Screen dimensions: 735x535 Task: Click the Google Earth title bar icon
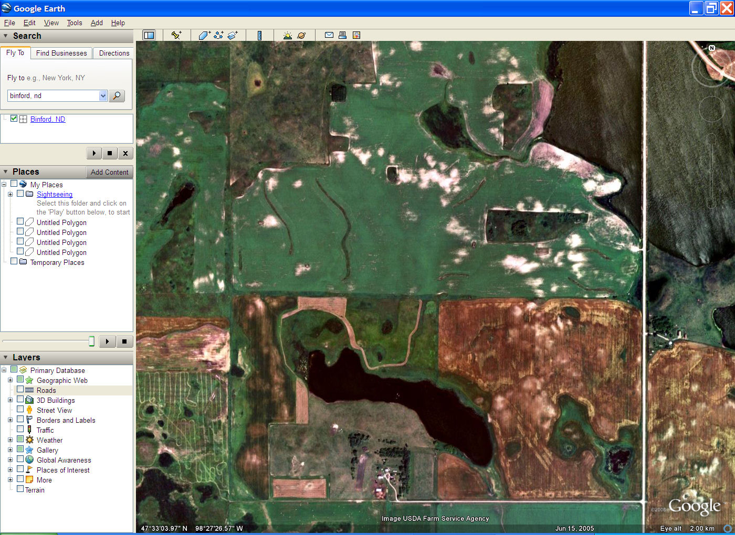[6, 8]
